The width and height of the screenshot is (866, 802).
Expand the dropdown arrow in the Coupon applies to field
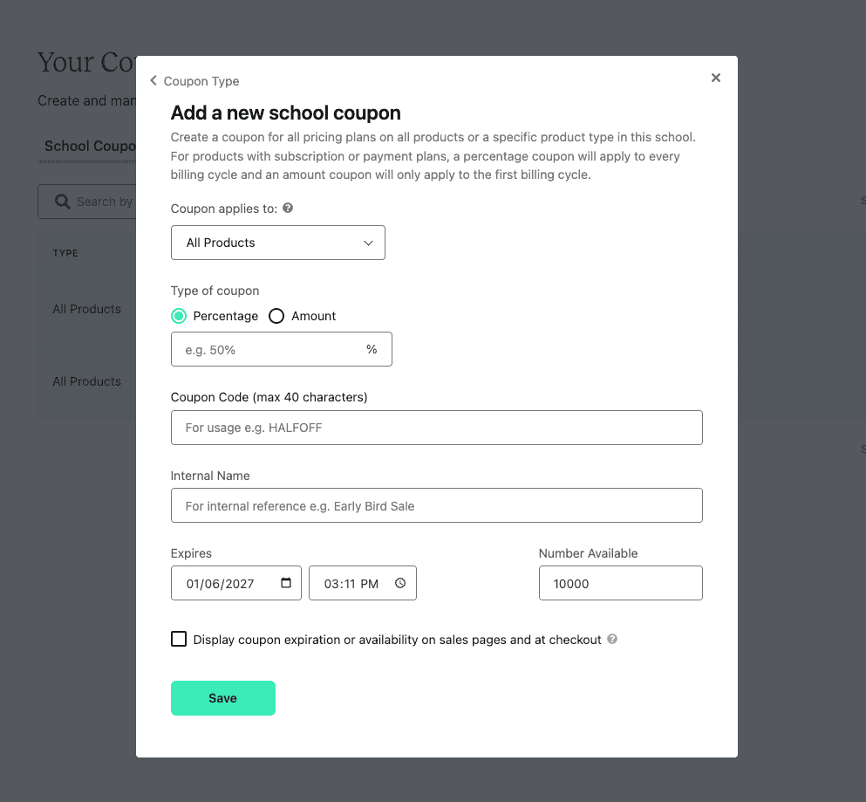point(368,243)
